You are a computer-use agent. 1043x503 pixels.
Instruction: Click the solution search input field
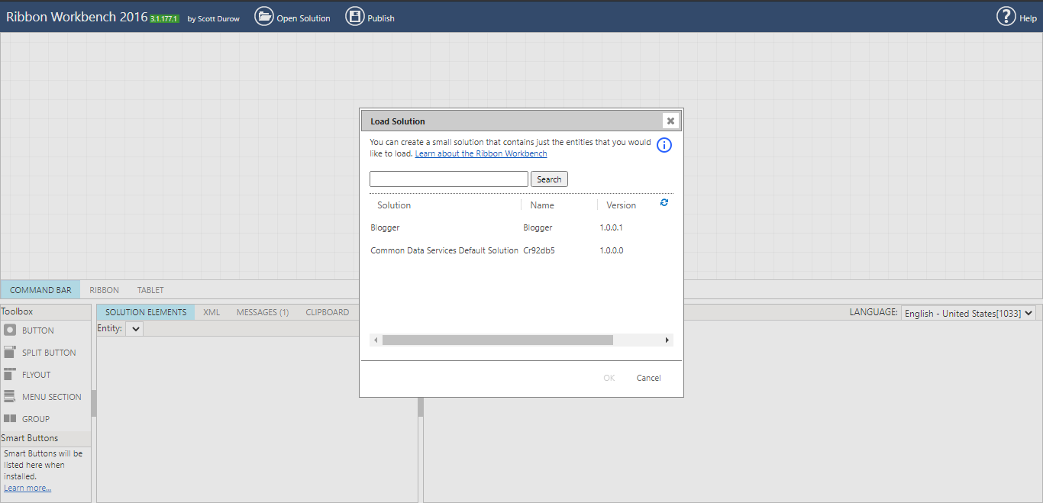tap(448, 179)
